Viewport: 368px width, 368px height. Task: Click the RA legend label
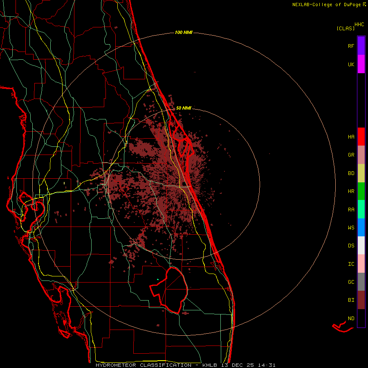[x=351, y=210]
